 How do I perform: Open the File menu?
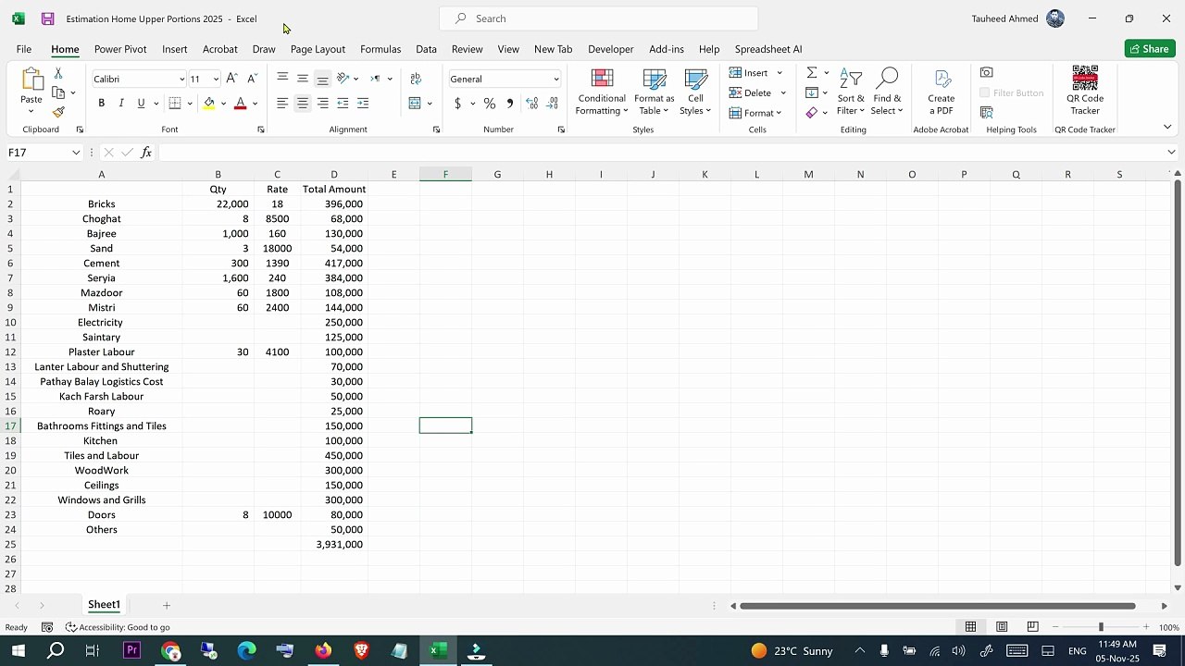pyautogui.click(x=24, y=49)
